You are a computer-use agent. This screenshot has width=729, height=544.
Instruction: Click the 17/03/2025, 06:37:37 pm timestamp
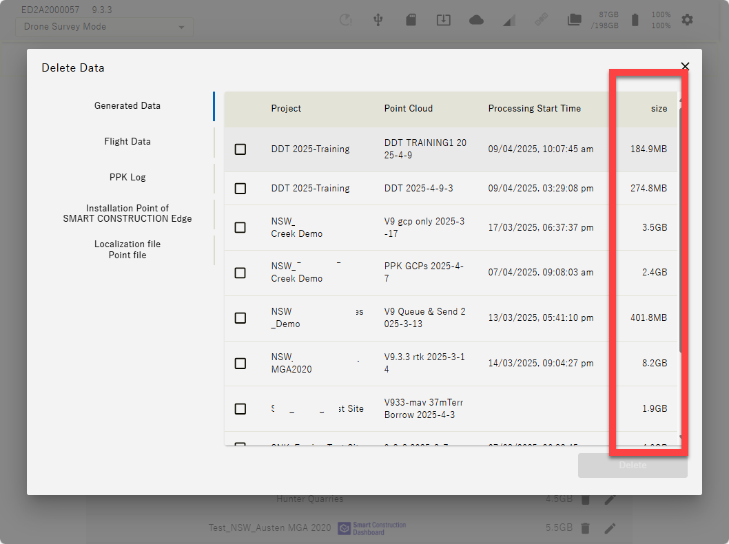point(541,228)
